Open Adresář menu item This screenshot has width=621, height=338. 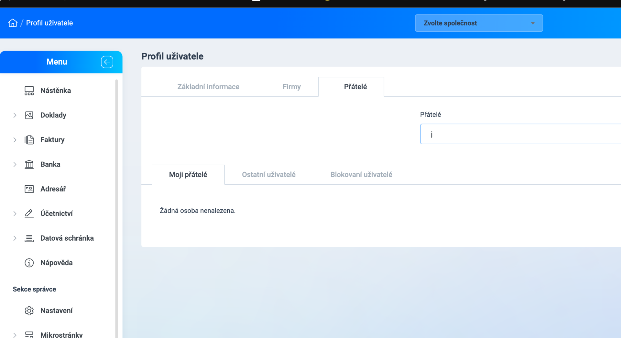53,189
